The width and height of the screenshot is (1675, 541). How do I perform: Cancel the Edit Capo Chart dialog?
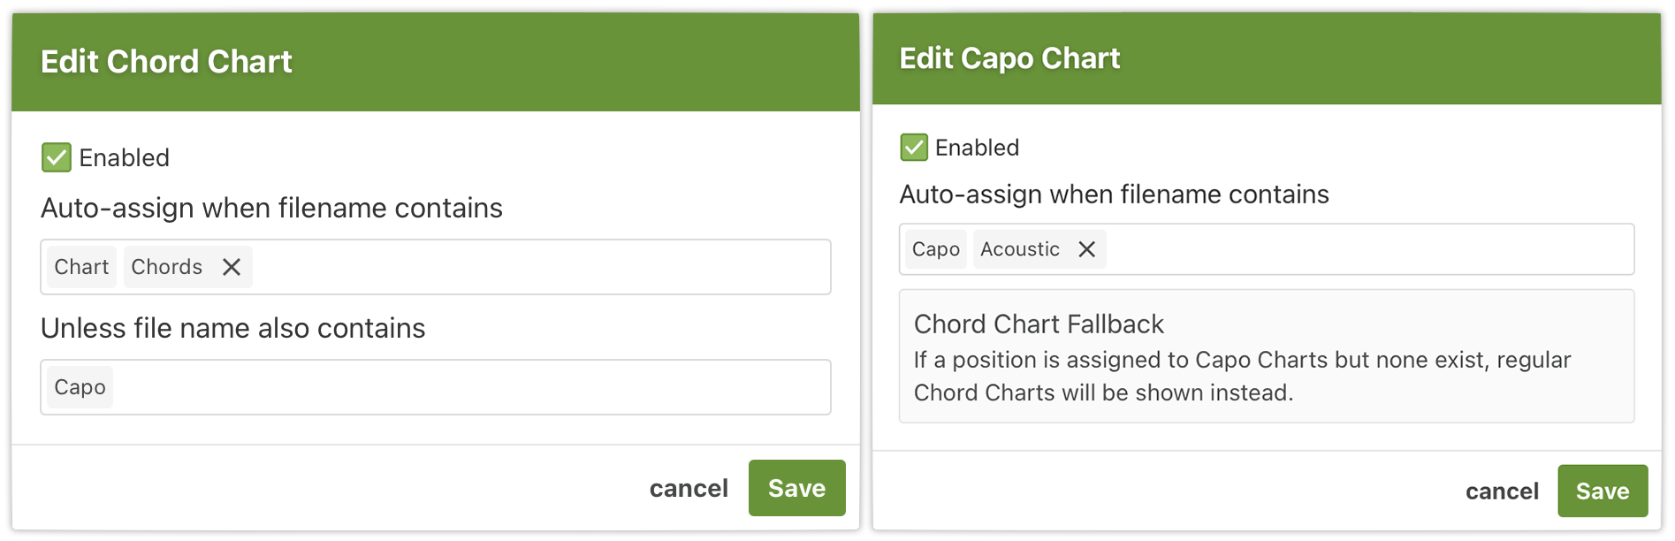point(1502,491)
